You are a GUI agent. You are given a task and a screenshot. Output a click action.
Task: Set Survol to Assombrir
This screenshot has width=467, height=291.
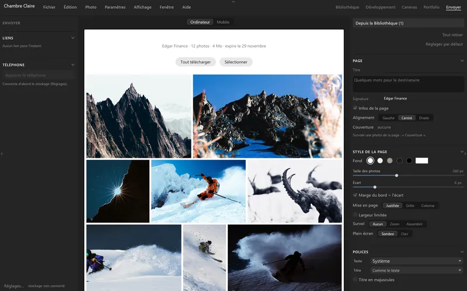[x=414, y=224]
